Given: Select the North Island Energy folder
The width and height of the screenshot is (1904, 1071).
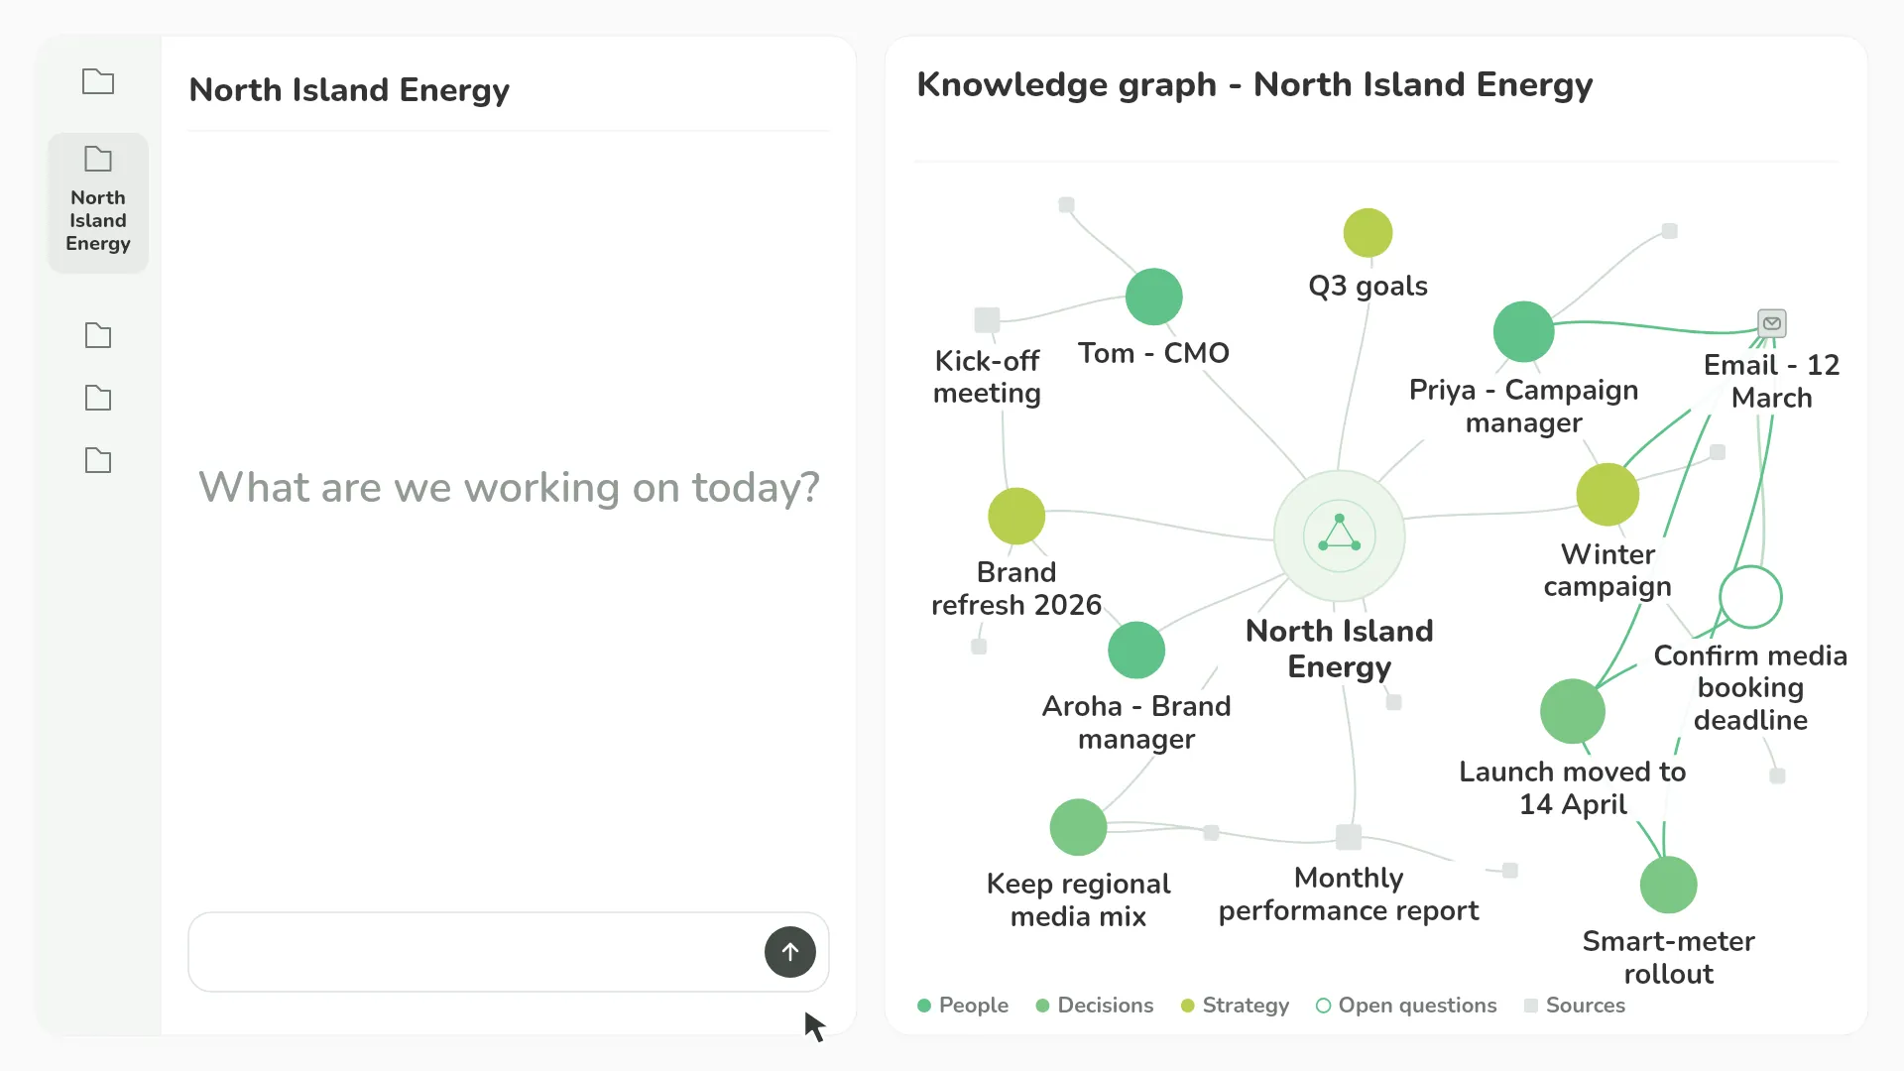Looking at the screenshot, I should (x=98, y=202).
